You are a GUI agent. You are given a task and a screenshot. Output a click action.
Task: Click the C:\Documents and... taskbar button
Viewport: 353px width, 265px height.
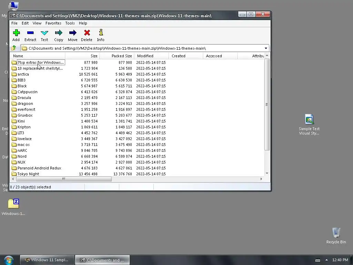[x=102, y=260]
